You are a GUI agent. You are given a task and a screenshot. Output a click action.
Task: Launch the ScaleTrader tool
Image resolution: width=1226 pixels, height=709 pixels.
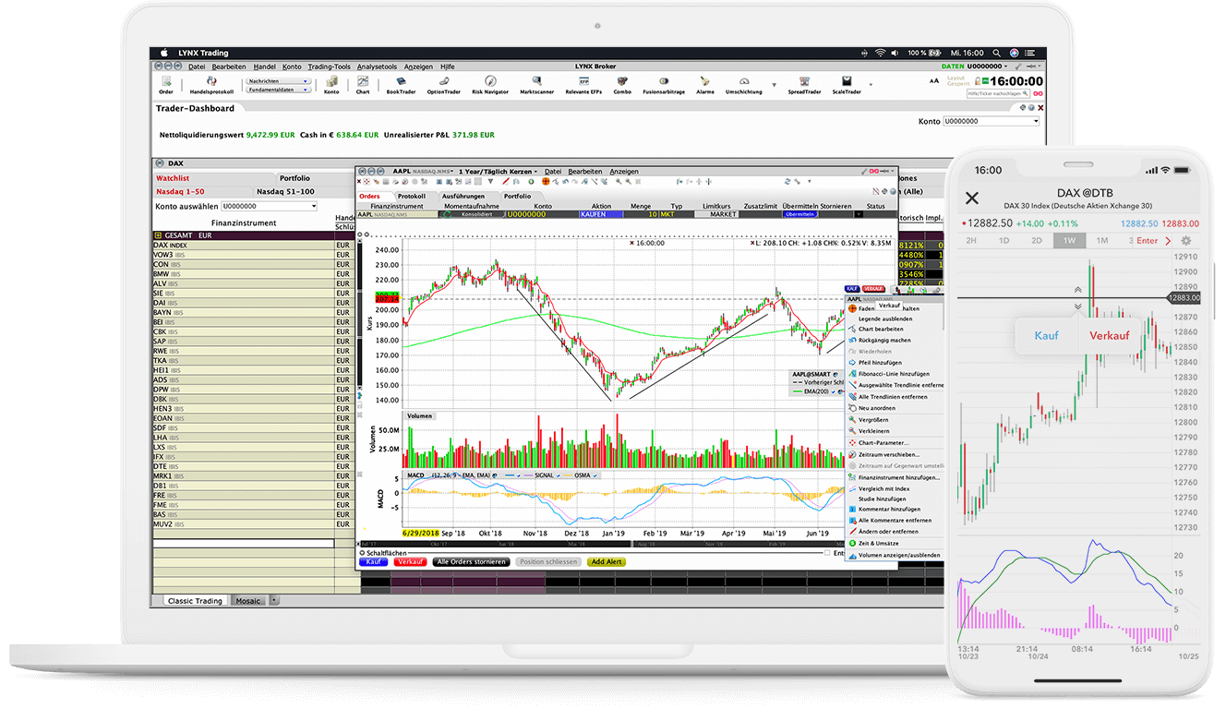click(x=846, y=84)
